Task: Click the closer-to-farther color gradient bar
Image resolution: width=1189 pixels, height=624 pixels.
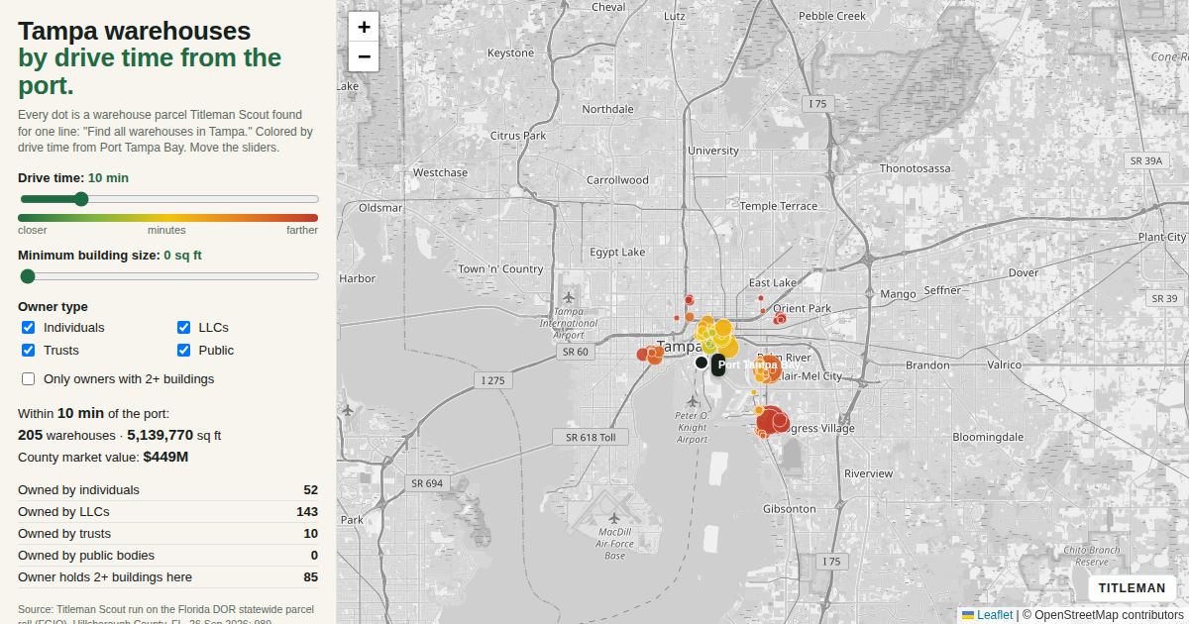Action: point(168,218)
